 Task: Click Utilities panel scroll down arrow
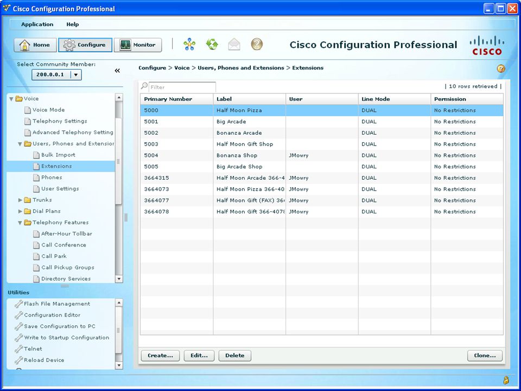click(119, 365)
